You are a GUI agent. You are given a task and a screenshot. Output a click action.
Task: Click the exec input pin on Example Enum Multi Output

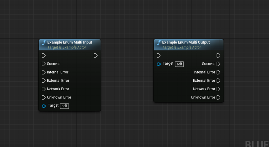[158, 55]
